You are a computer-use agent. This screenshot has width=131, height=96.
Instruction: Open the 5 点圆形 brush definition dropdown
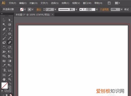point(97,9)
